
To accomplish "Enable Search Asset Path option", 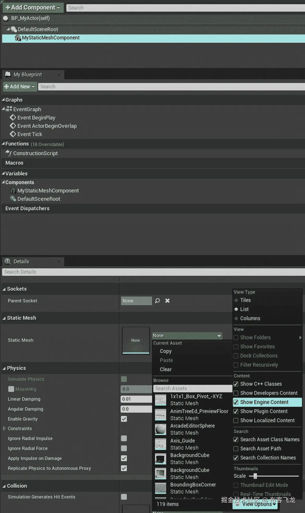I will point(236,449).
